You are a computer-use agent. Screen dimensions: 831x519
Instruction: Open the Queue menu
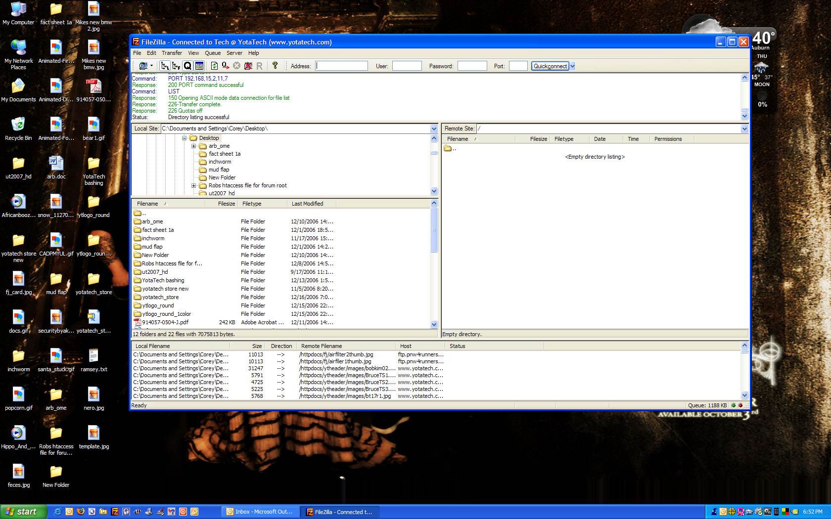point(213,53)
